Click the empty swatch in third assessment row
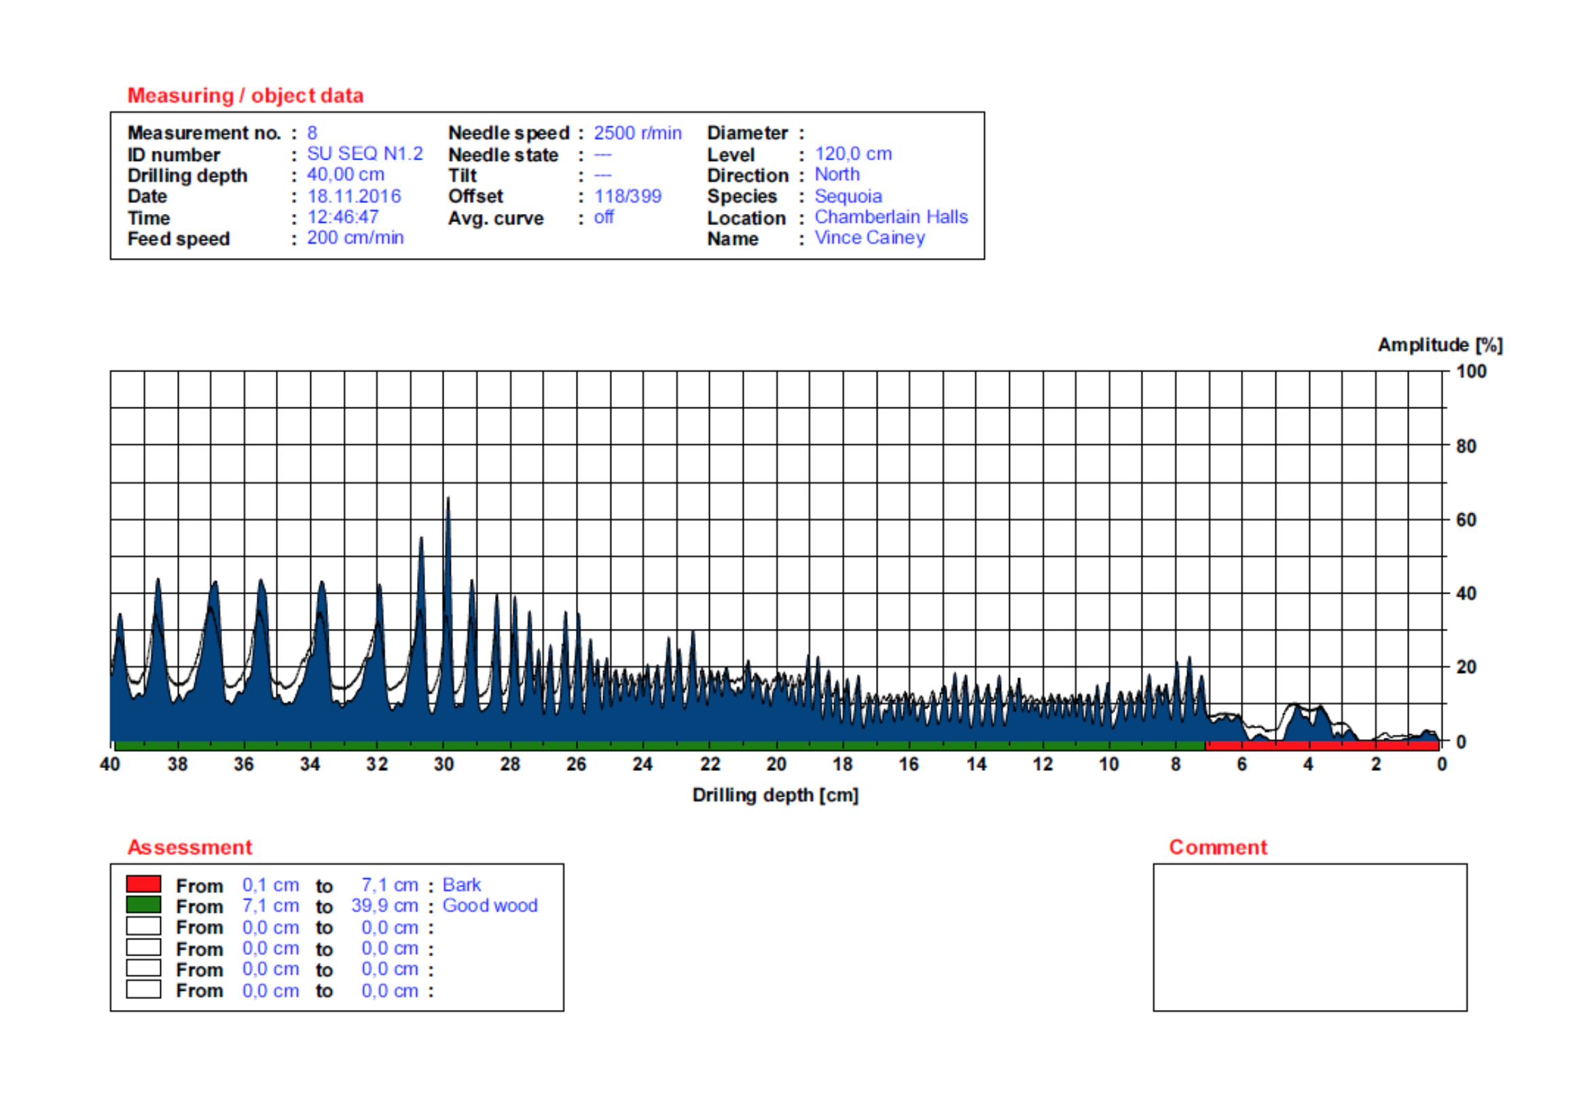 [143, 926]
